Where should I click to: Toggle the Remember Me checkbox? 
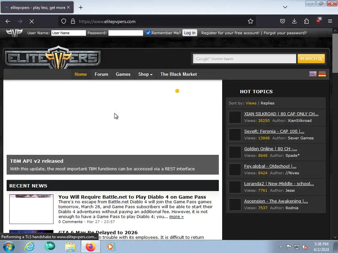(148, 33)
